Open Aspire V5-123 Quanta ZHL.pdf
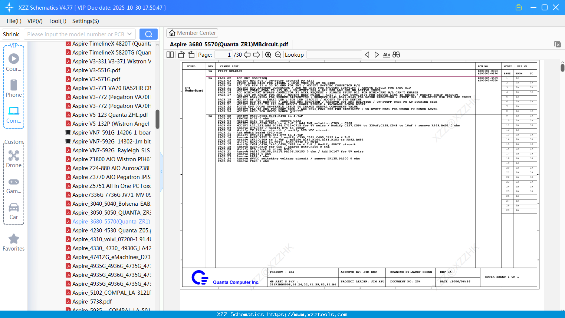 tap(107, 115)
